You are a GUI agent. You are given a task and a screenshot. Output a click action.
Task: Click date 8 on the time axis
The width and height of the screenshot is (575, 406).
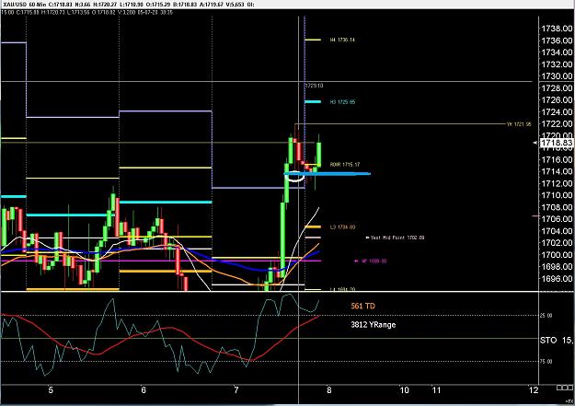pos(329,389)
